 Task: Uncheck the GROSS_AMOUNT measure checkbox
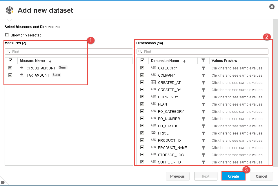10,68
